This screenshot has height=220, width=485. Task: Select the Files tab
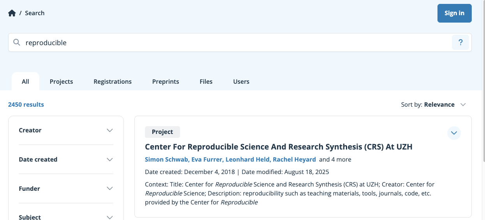click(206, 82)
